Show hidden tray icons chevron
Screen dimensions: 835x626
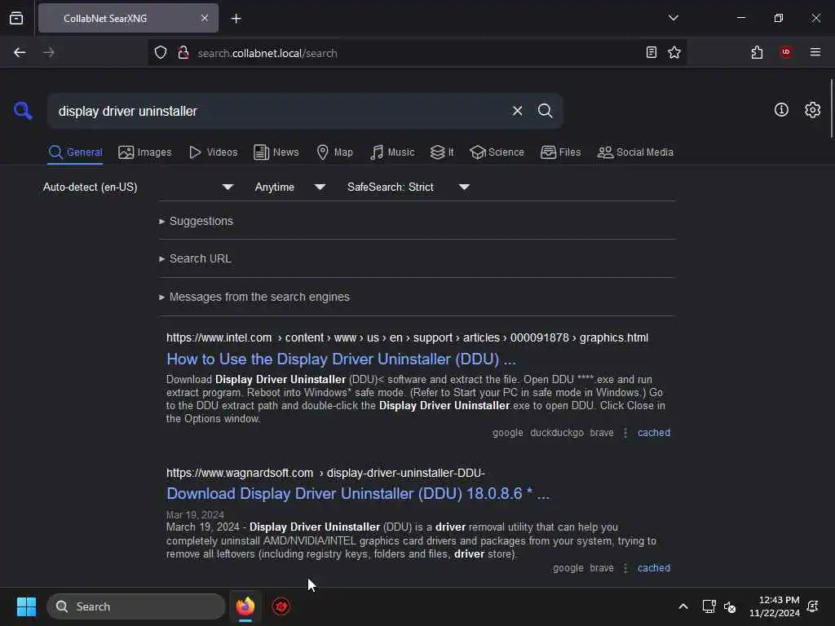[683, 606]
